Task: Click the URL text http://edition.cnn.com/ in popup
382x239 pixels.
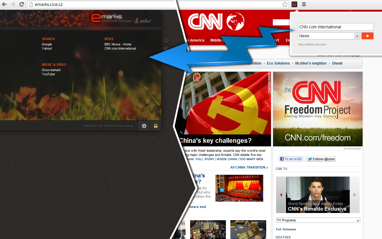Action: pyautogui.click(x=312, y=45)
